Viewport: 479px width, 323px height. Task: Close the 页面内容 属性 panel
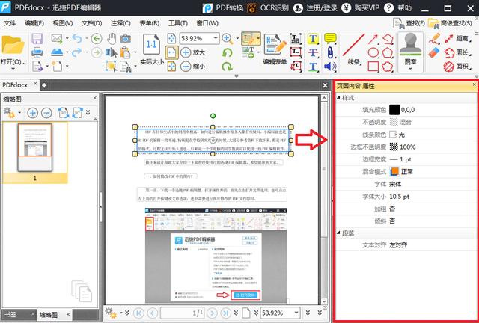(x=474, y=84)
